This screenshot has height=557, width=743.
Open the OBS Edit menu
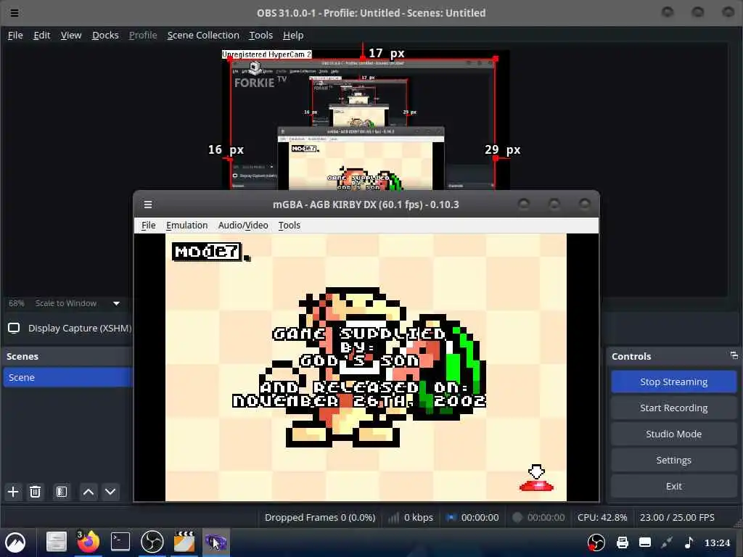pyautogui.click(x=41, y=35)
